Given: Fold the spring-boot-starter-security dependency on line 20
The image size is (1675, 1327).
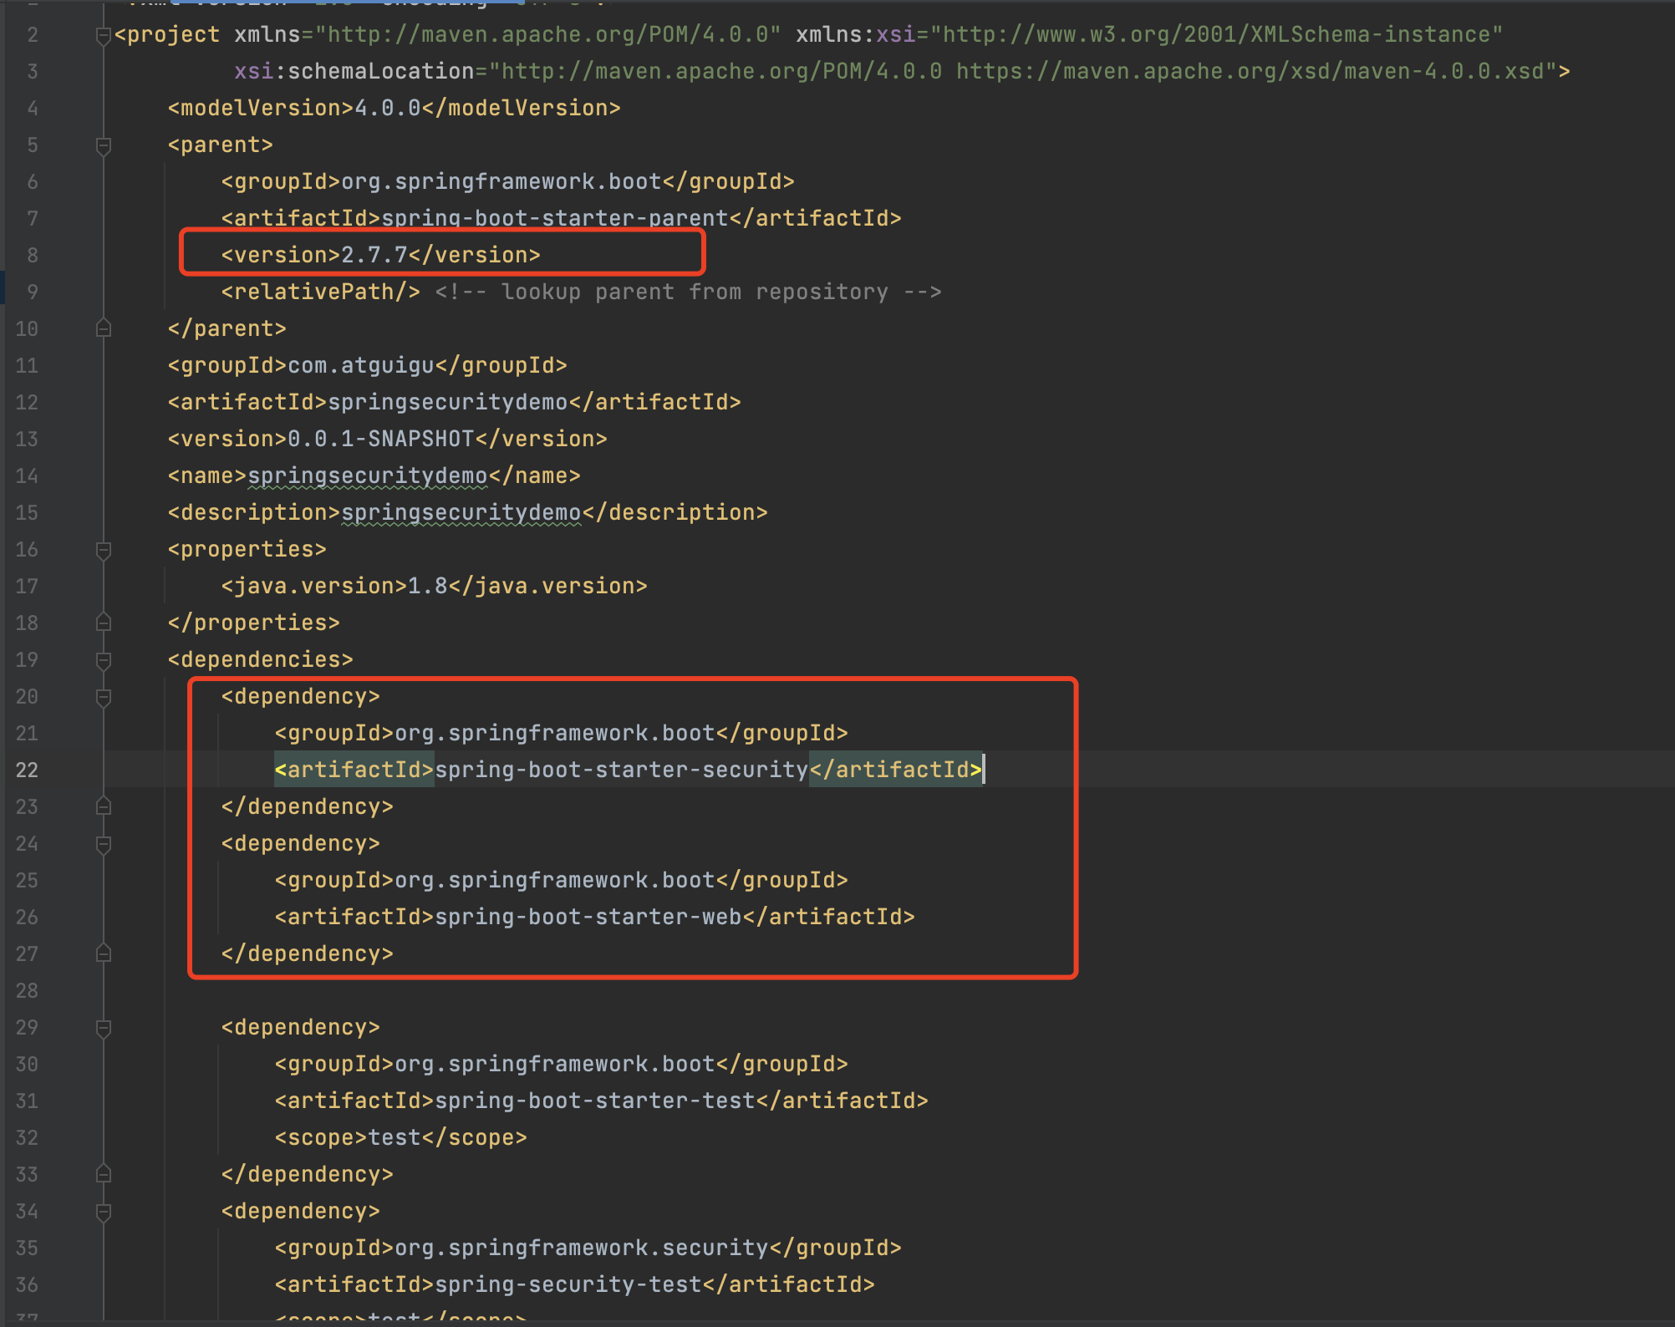Looking at the screenshot, I should [104, 697].
